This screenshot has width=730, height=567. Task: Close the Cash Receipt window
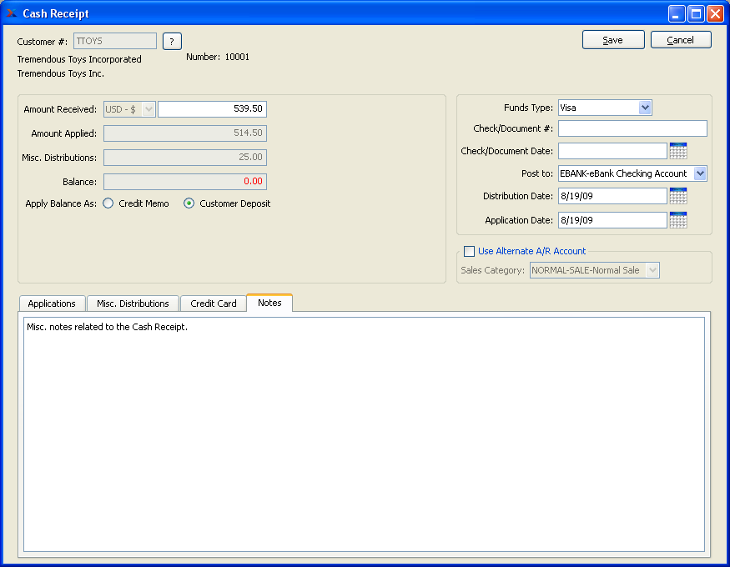pyautogui.click(x=715, y=14)
